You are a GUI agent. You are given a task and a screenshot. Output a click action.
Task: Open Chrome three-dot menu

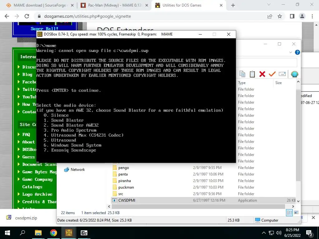click(x=312, y=16)
